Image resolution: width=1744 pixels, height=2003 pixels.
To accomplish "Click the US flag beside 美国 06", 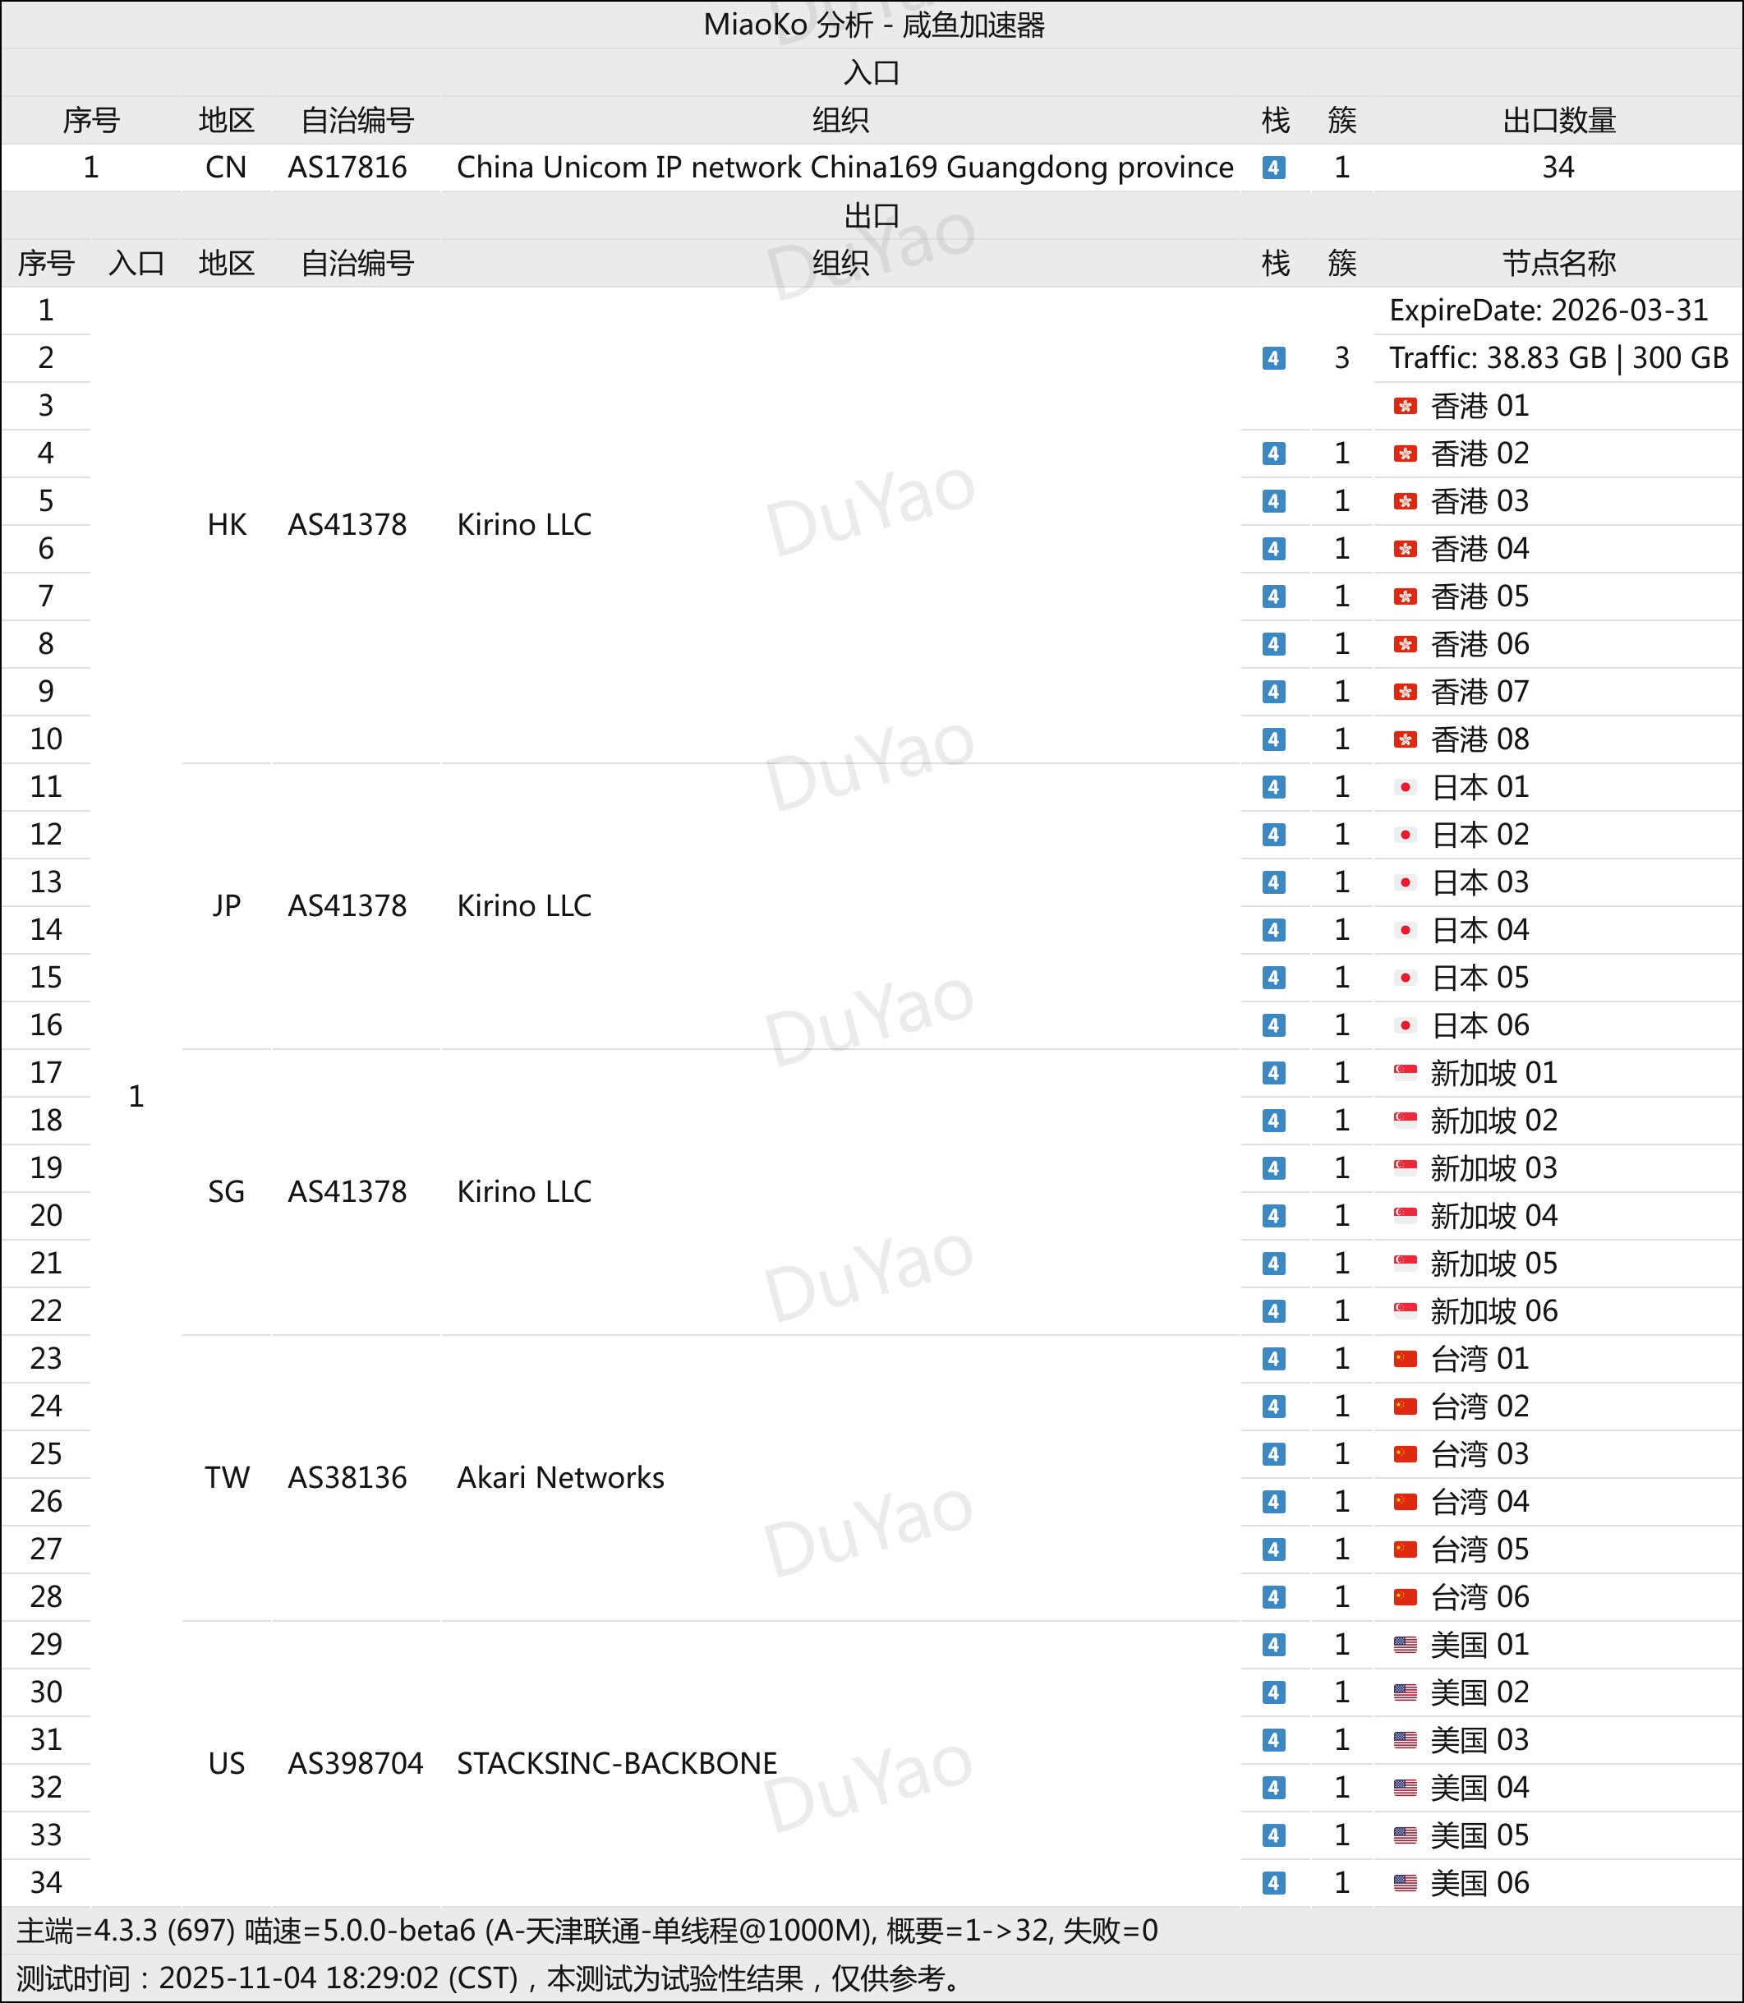I will pyautogui.click(x=1405, y=1883).
